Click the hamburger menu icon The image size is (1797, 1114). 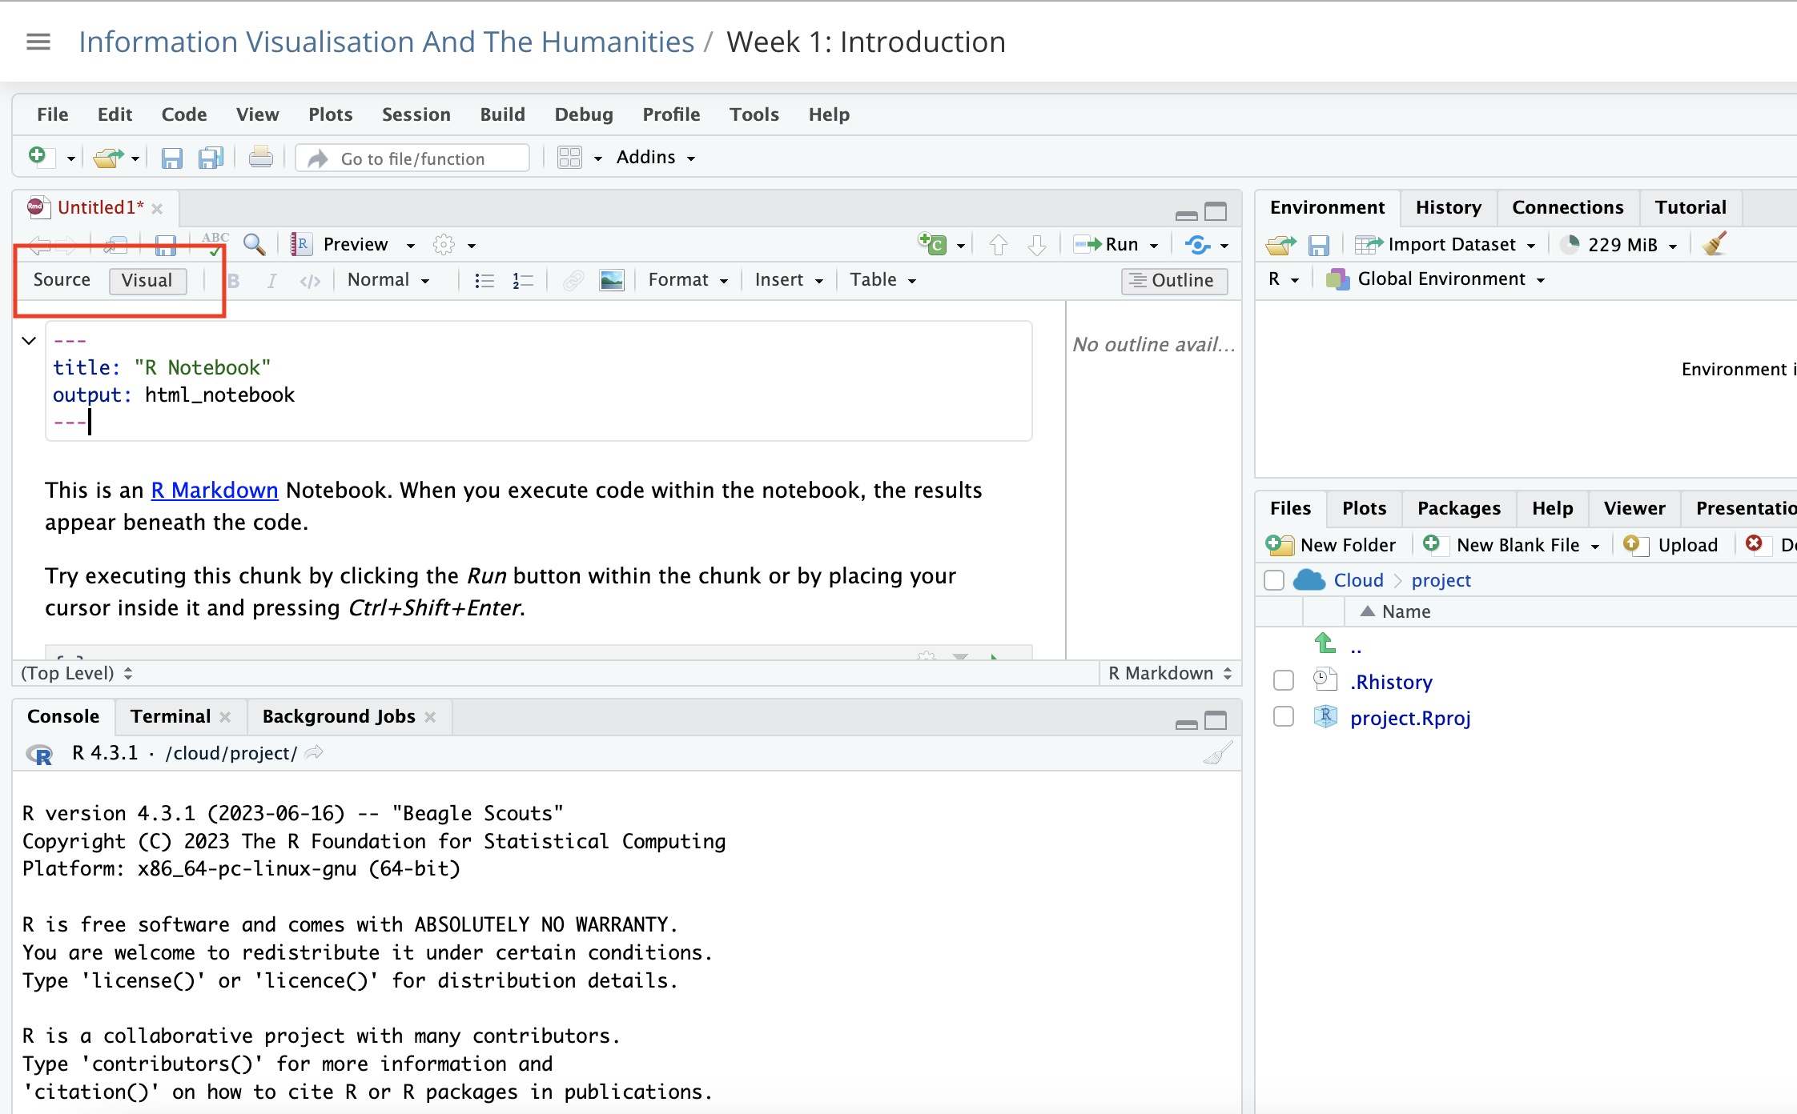pos(38,42)
